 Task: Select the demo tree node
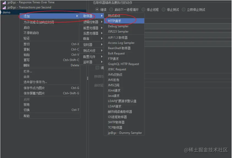[x=6, y=12]
